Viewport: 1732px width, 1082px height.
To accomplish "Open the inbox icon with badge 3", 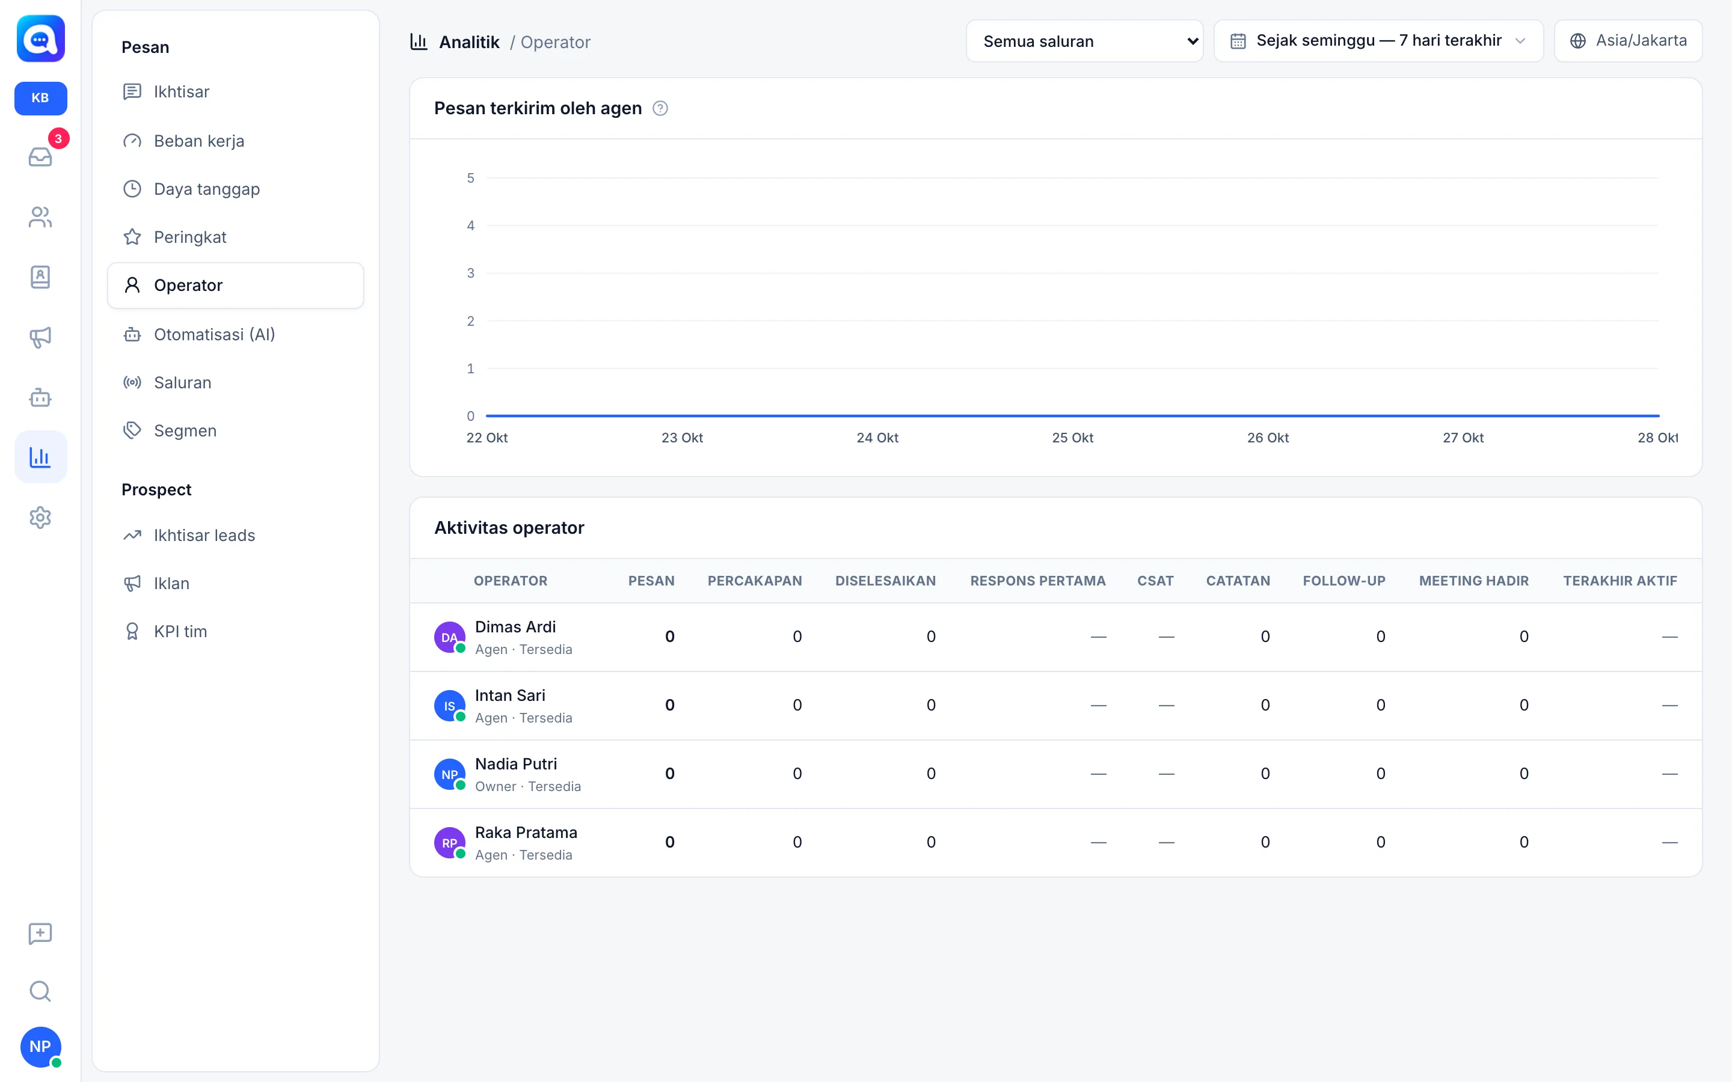I will click(x=40, y=157).
